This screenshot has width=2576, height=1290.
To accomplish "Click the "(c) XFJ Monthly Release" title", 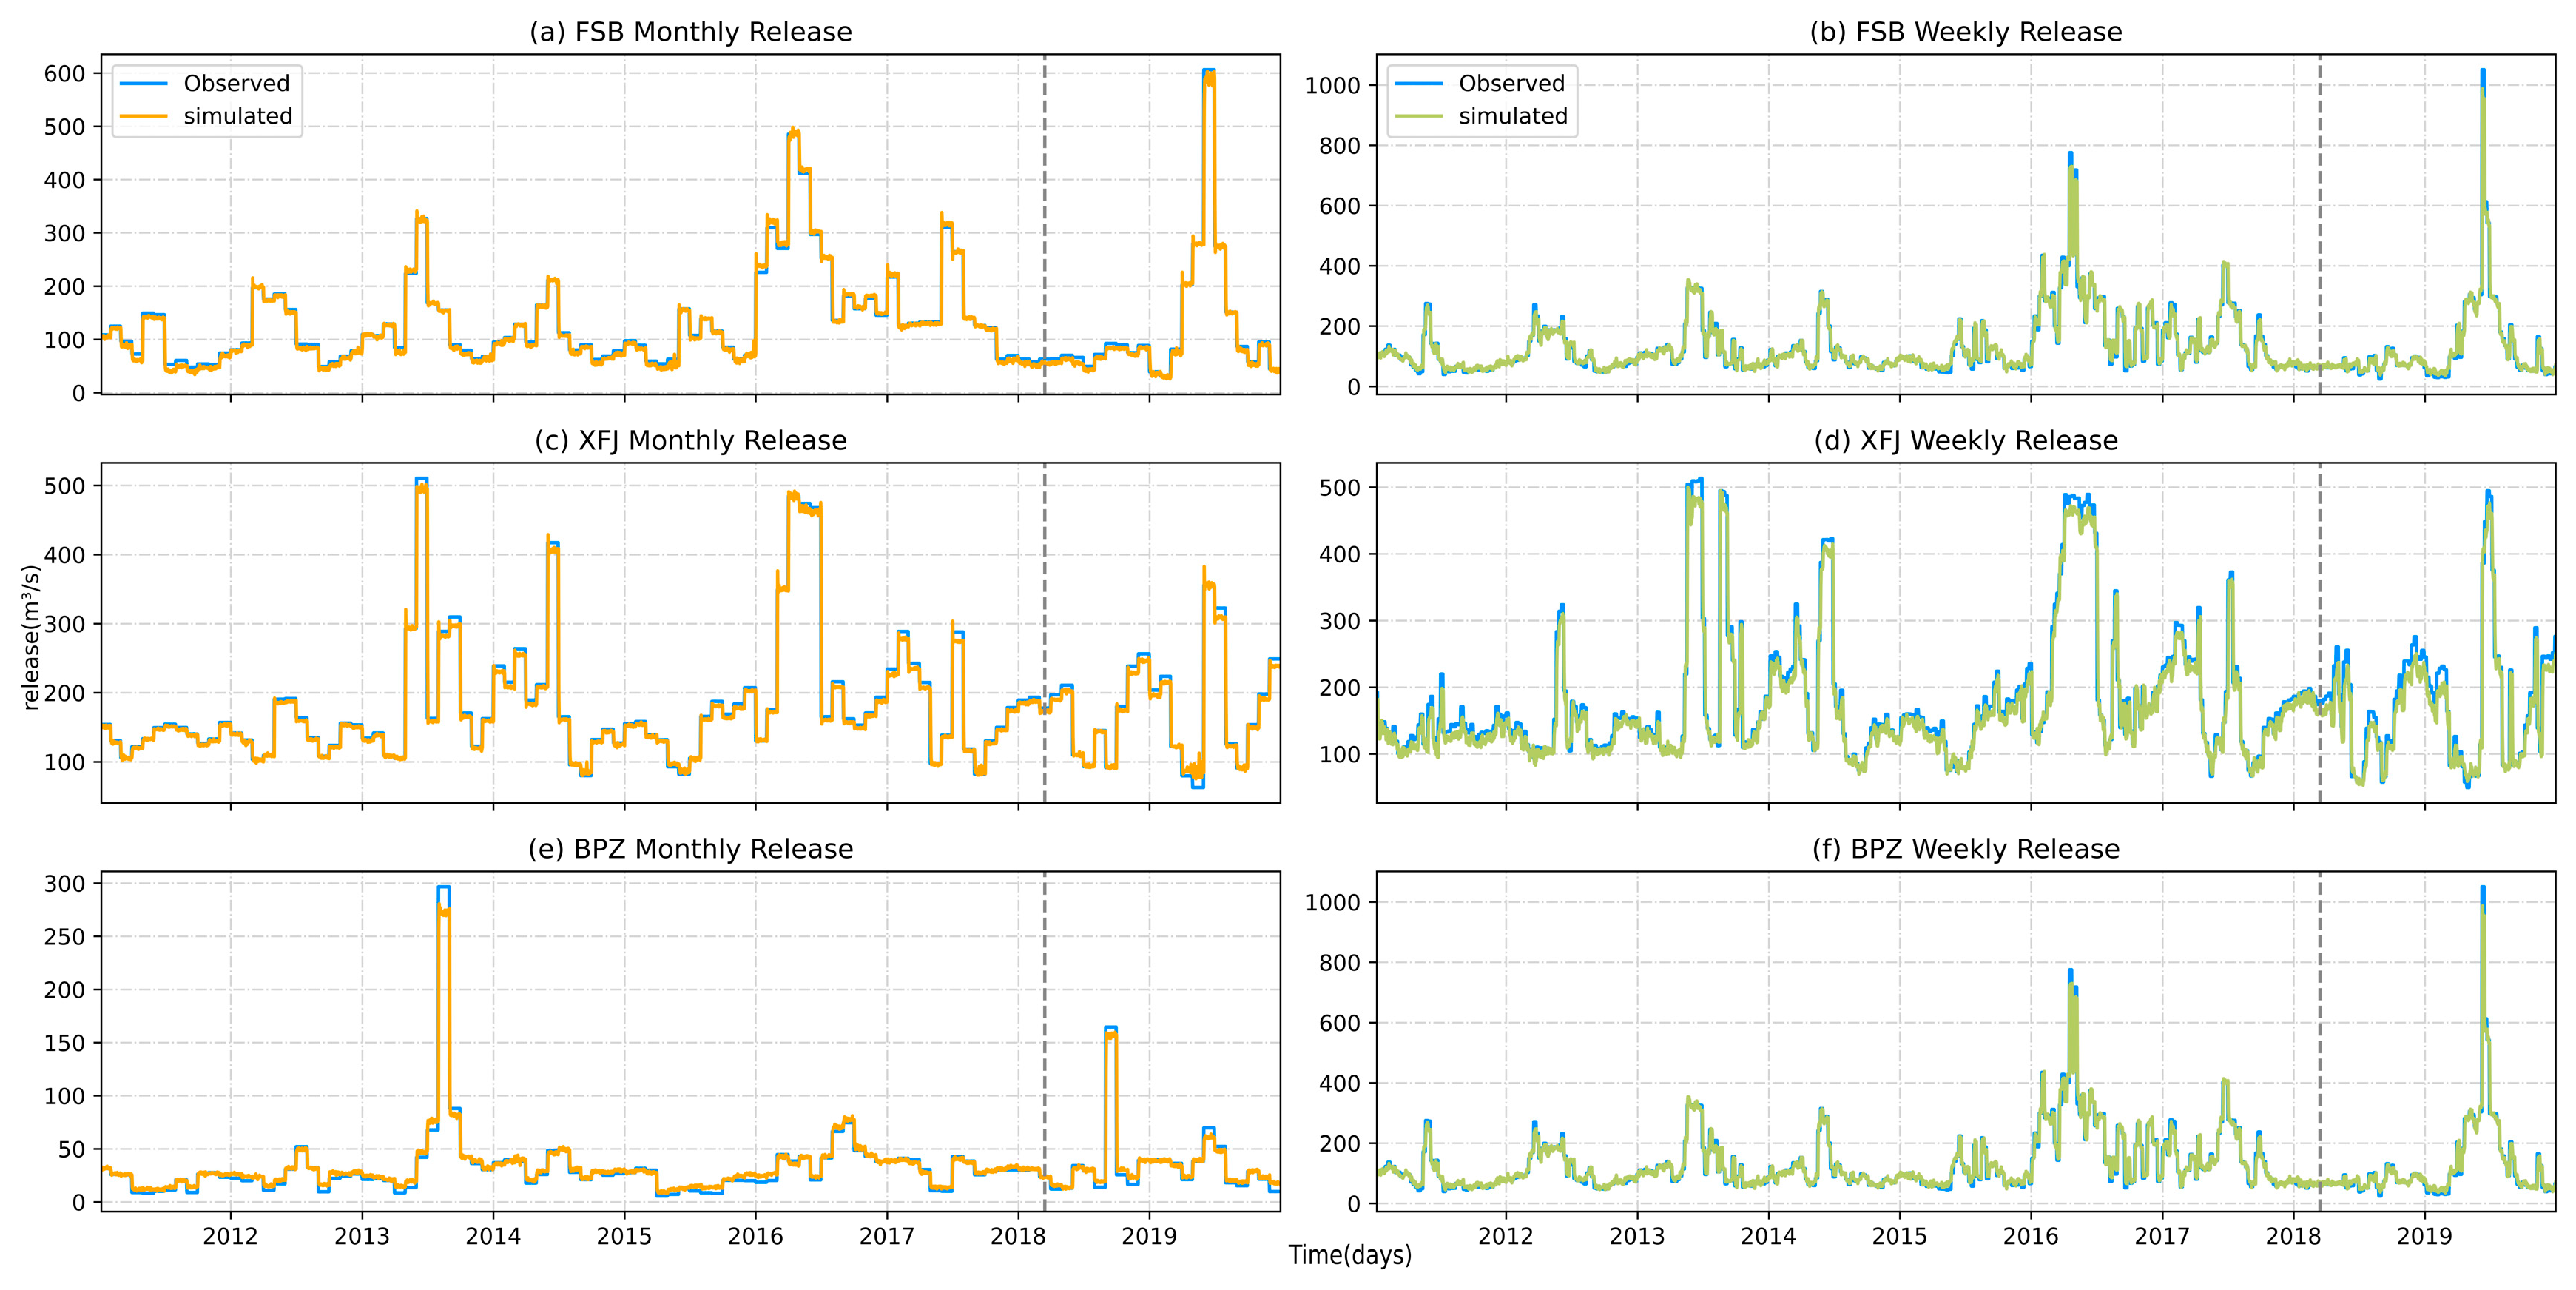I will pos(690,440).
